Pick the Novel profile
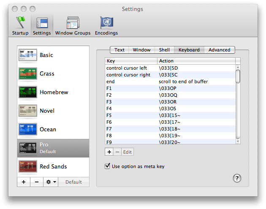Viewport: 266px width, 209px height. 53,111
